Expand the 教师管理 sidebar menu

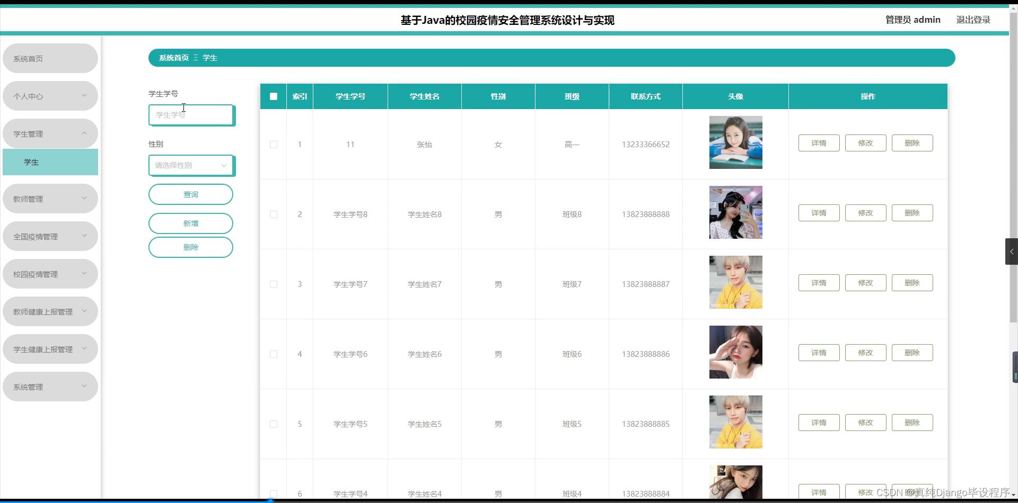pos(50,199)
